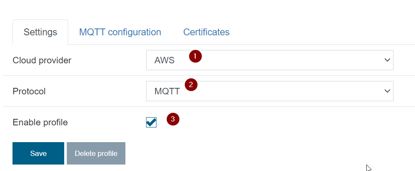
Task: Select the AWS text in Cloud provider box
Action: coord(164,60)
